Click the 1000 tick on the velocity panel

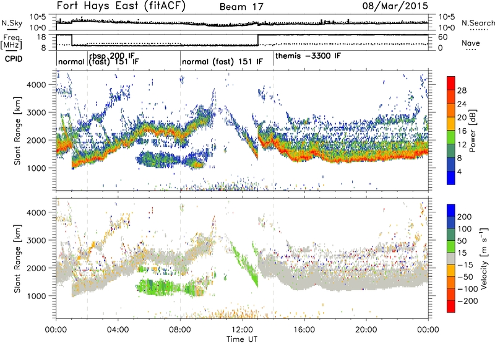pos(36,296)
